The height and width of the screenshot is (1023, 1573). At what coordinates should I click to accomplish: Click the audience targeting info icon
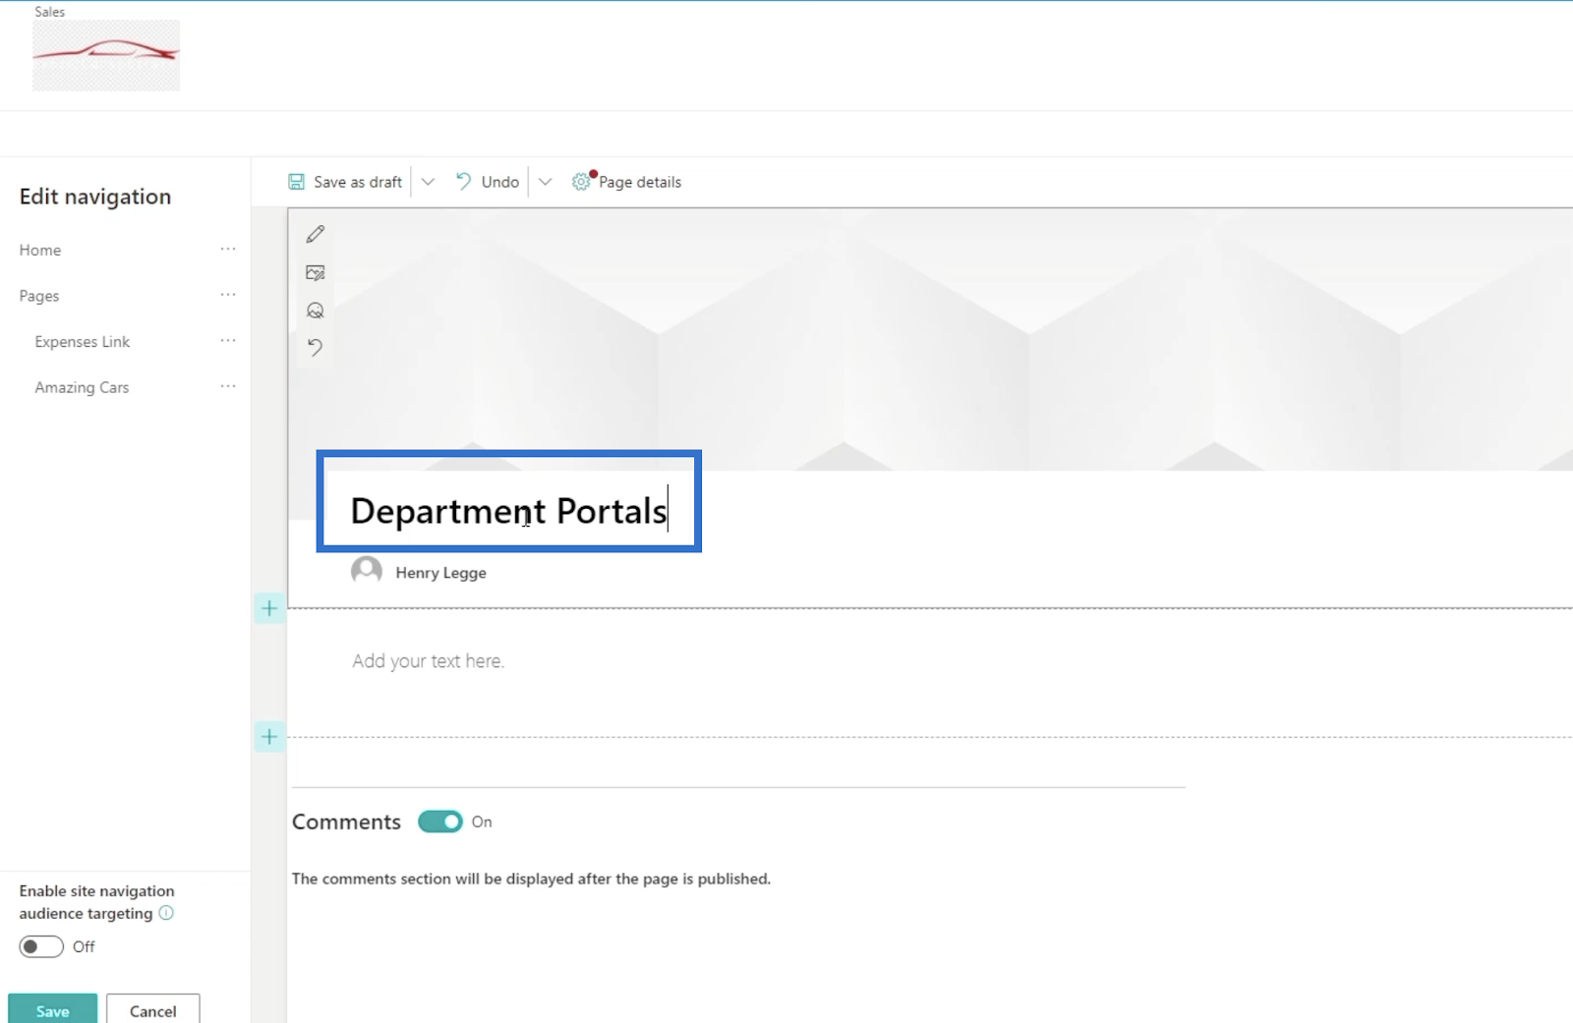point(166,913)
